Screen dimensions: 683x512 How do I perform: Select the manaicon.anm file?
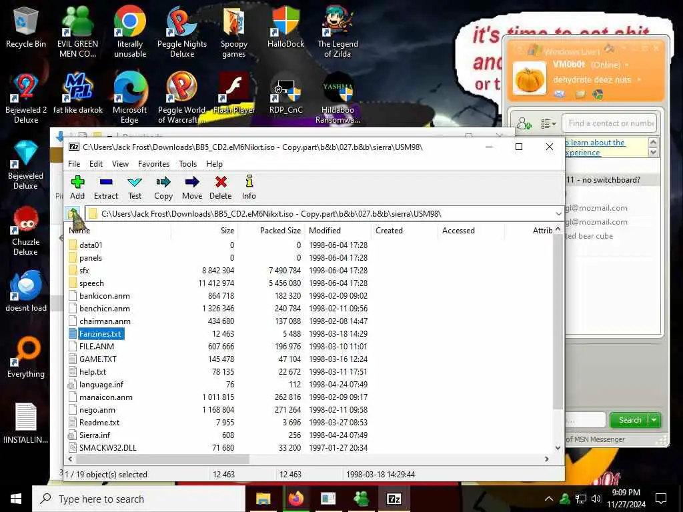[x=106, y=397]
